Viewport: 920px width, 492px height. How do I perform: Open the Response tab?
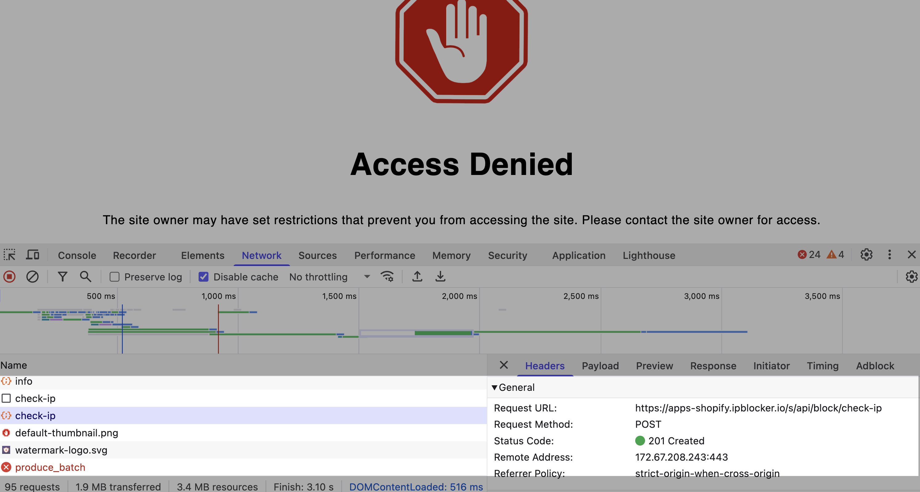pyautogui.click(x=713, y=366)
